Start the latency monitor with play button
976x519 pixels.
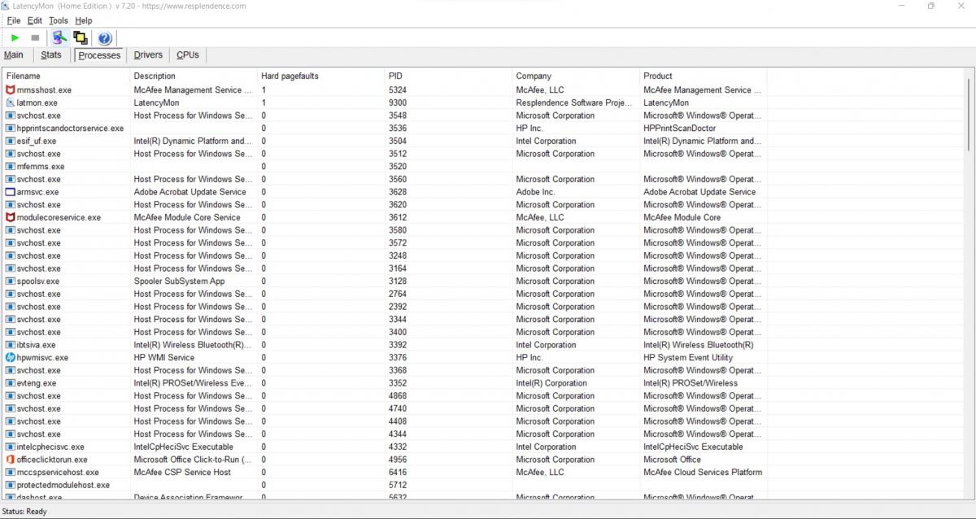pyautogui.click(x=15, y=37)
